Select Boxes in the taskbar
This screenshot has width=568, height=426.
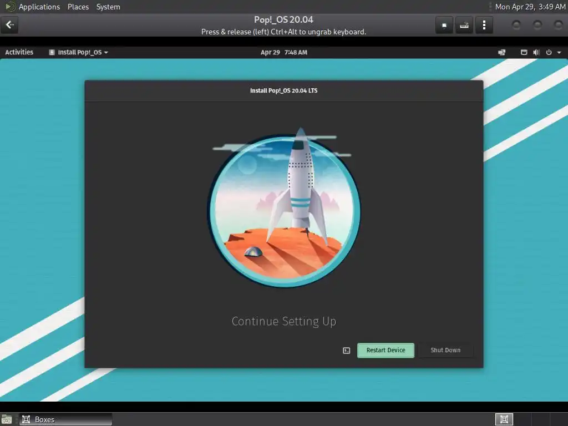point(65,419)
